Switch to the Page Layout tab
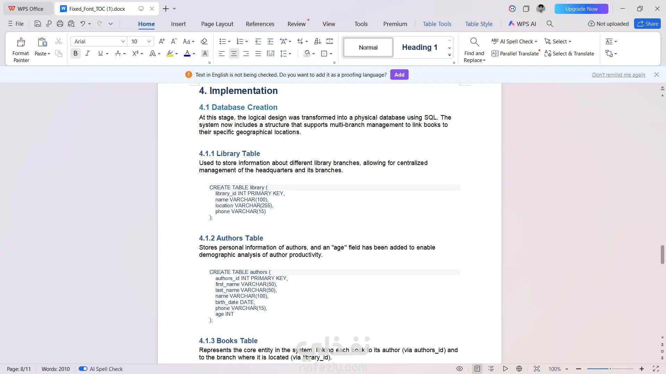This screenshot has width=666, height=374. pyautogui.click(x=217, y=24)
